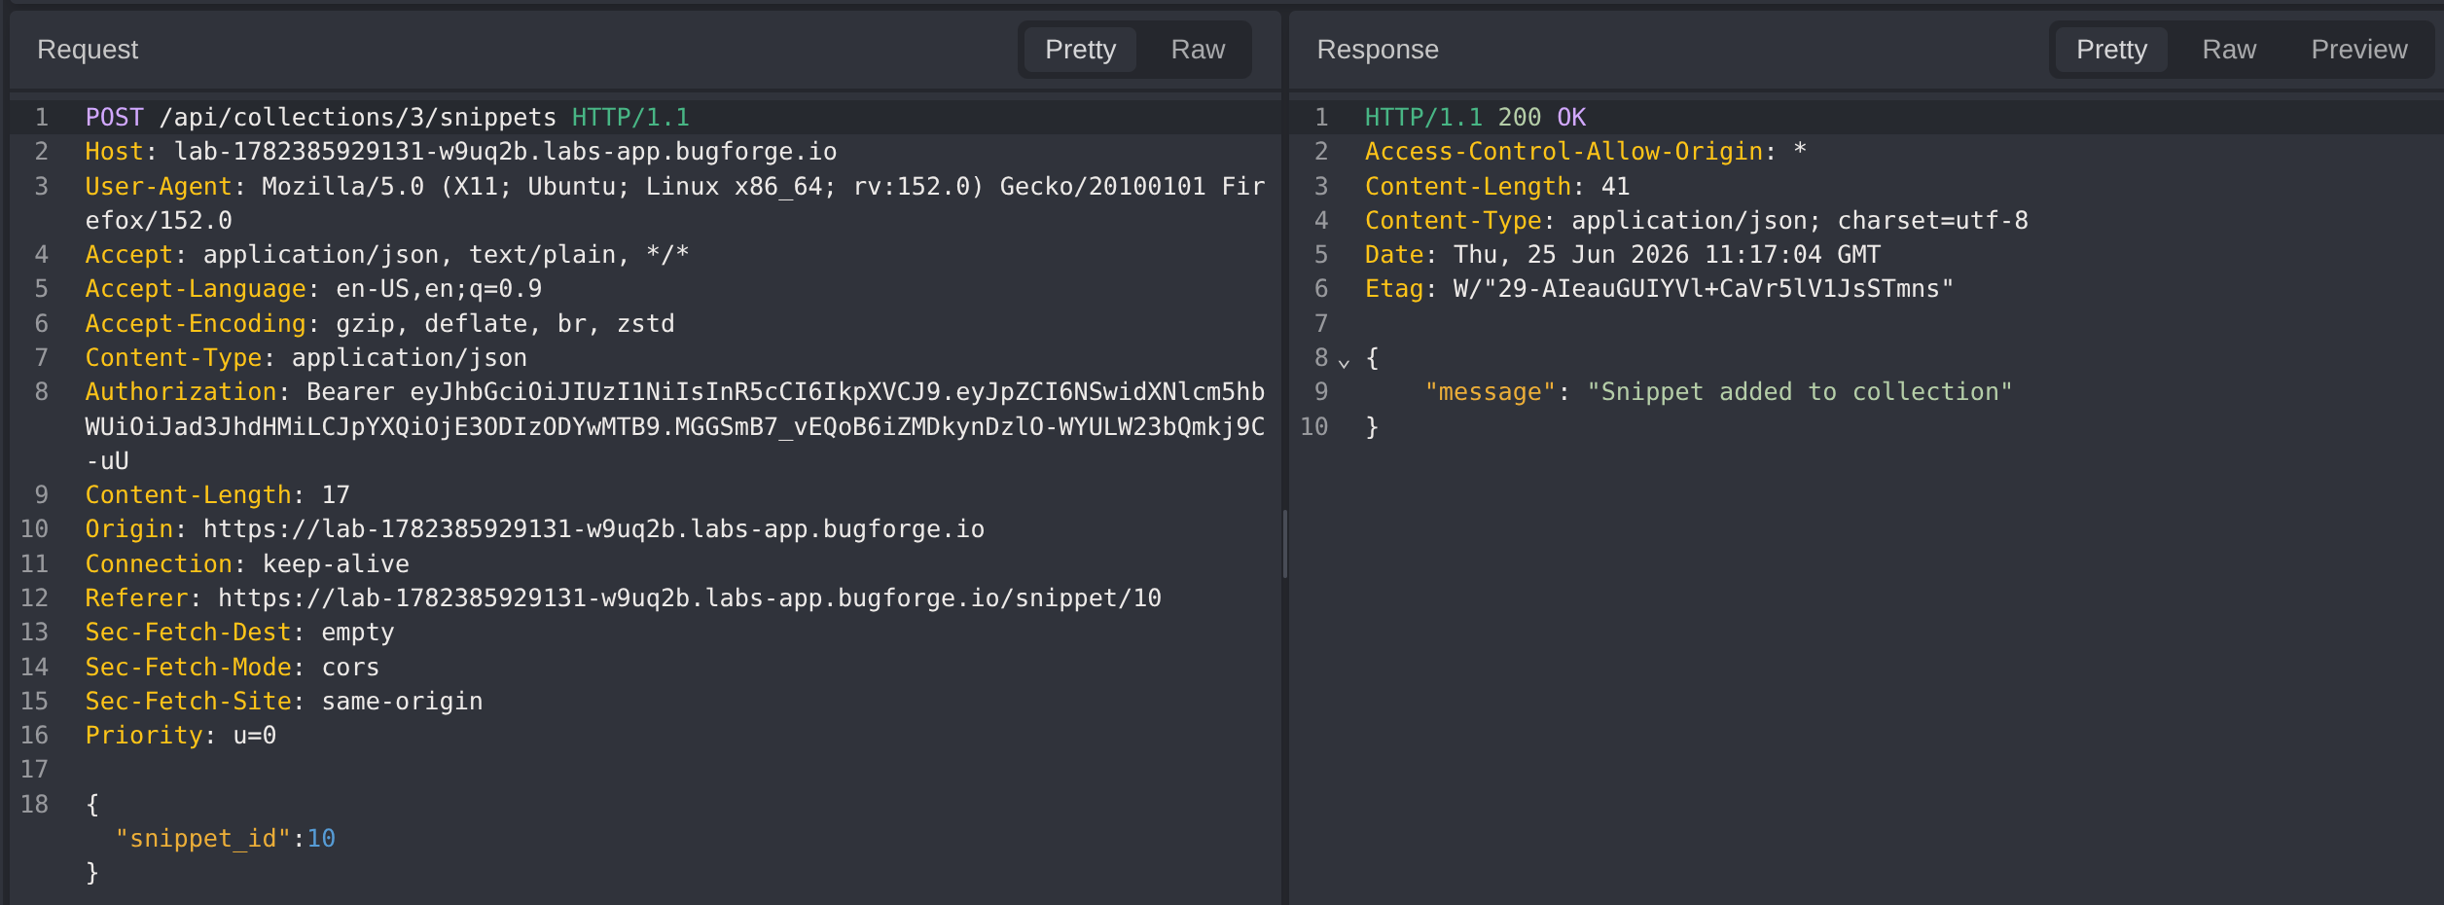
Task: Click the Request panel title
Action: pos(88,50)
